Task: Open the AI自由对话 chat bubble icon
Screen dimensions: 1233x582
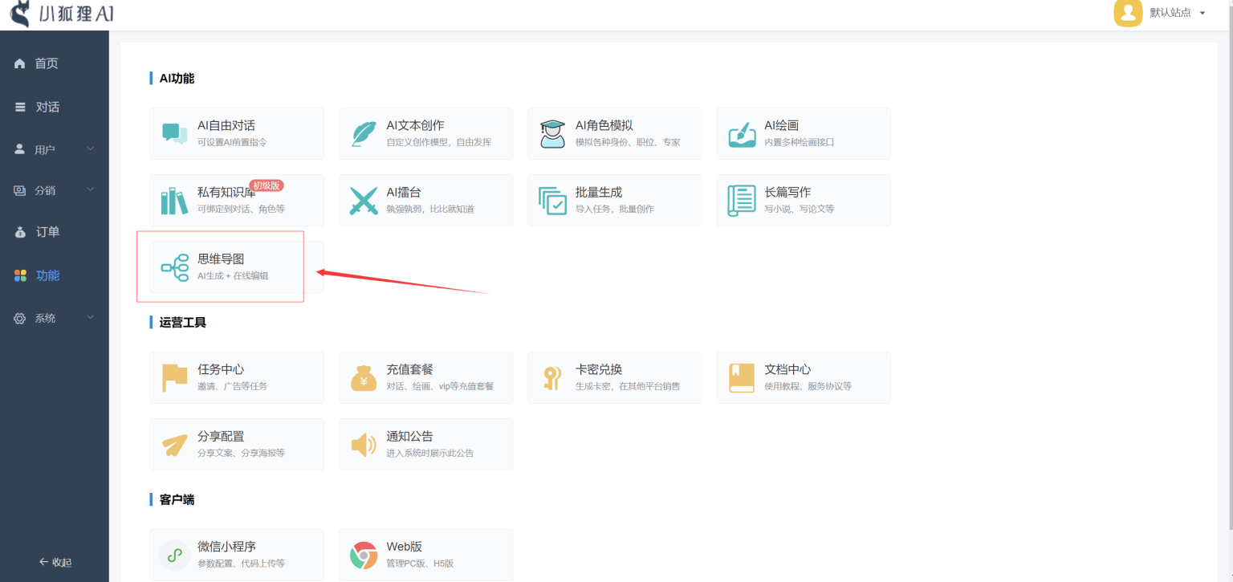Action: coord(174,134)
